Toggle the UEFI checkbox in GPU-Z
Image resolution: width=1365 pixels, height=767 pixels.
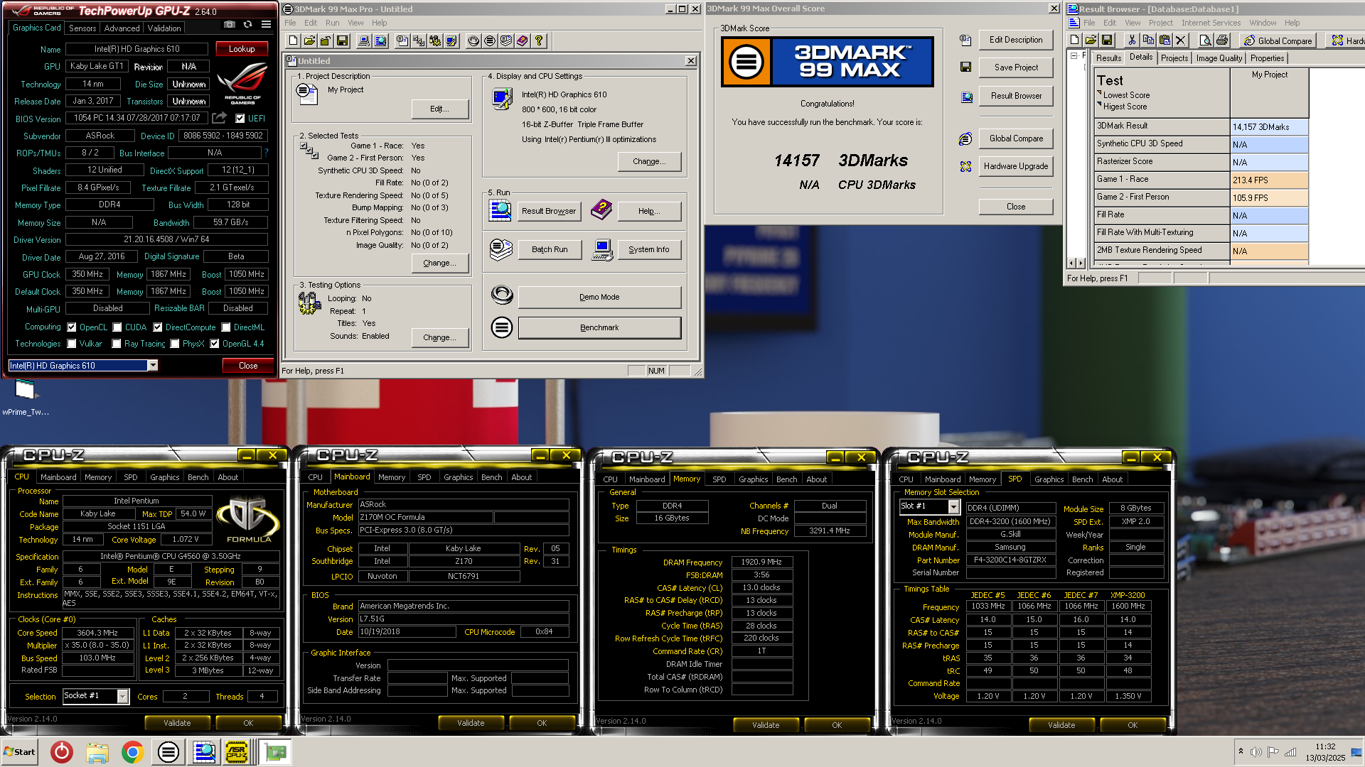point(240,119)
